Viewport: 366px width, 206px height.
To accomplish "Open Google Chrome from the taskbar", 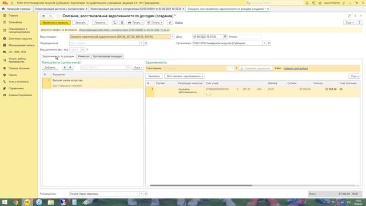I will click(15, 202).
